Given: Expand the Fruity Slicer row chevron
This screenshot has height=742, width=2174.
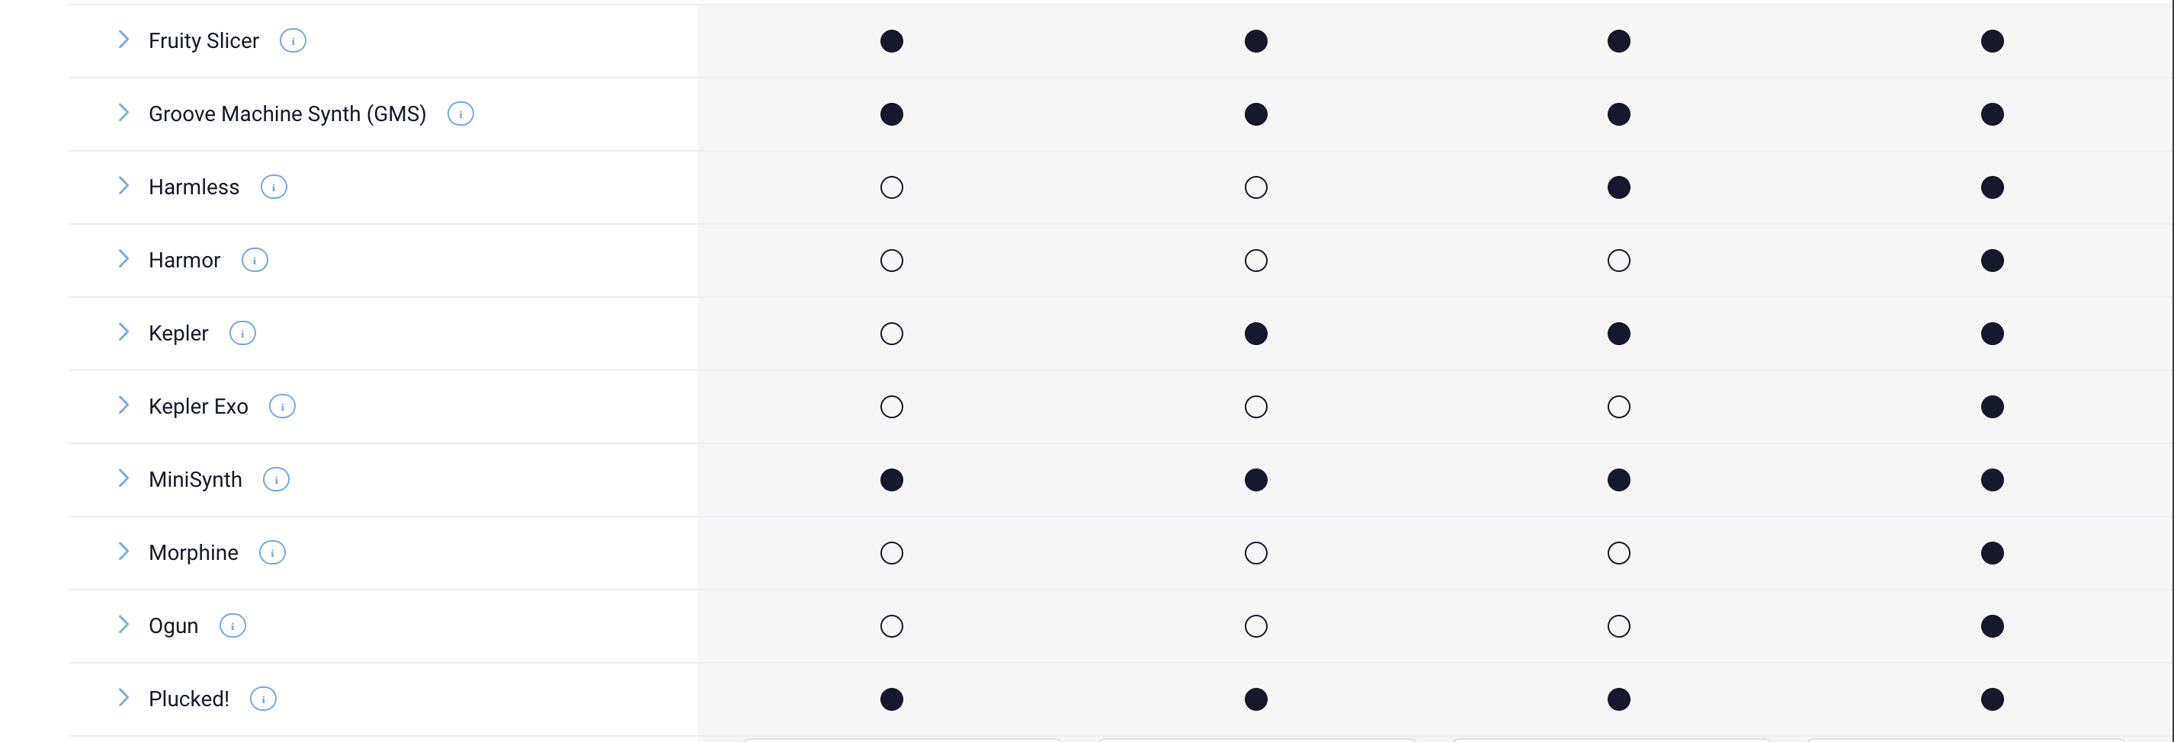Looking at the screenshot, I should click(123, 40).
